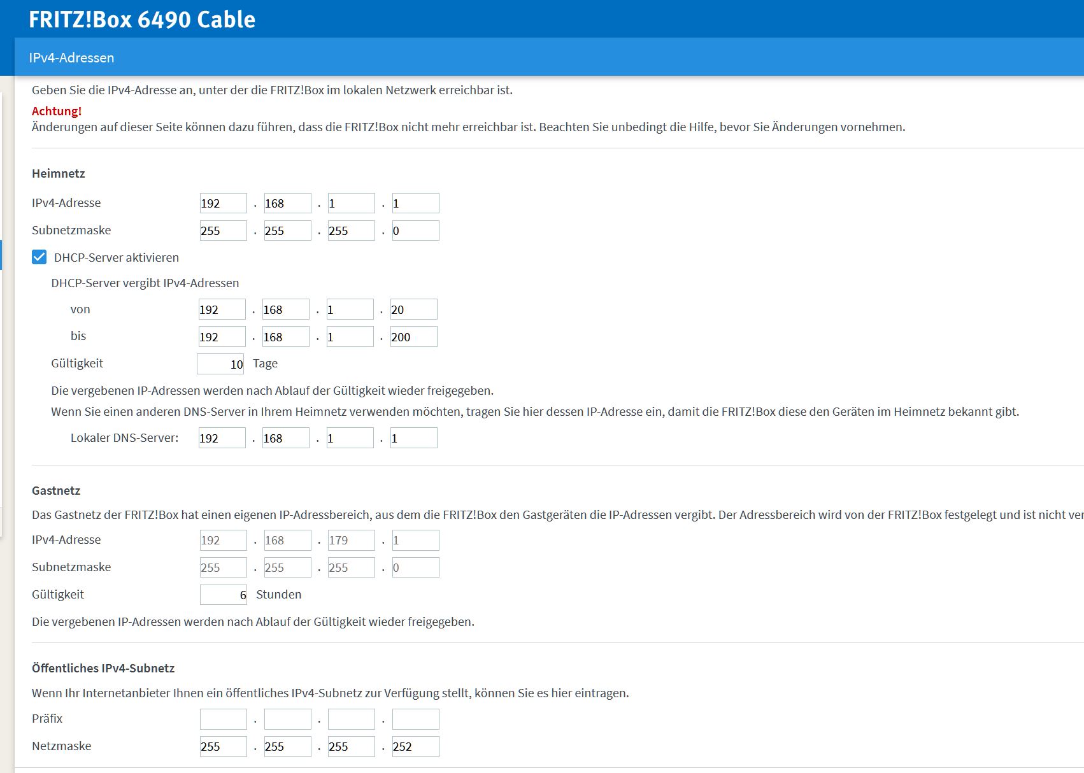Click Netzmaske first octet field
Screen dimensions: 1084x773
click(x=223, y=746)
